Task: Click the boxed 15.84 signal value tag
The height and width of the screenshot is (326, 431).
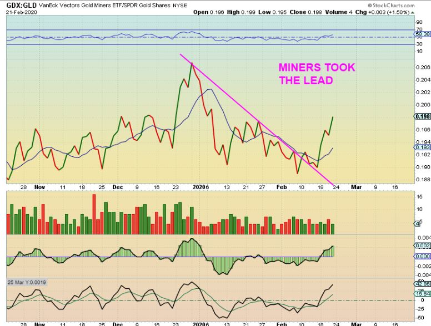Action: [423, 294]
